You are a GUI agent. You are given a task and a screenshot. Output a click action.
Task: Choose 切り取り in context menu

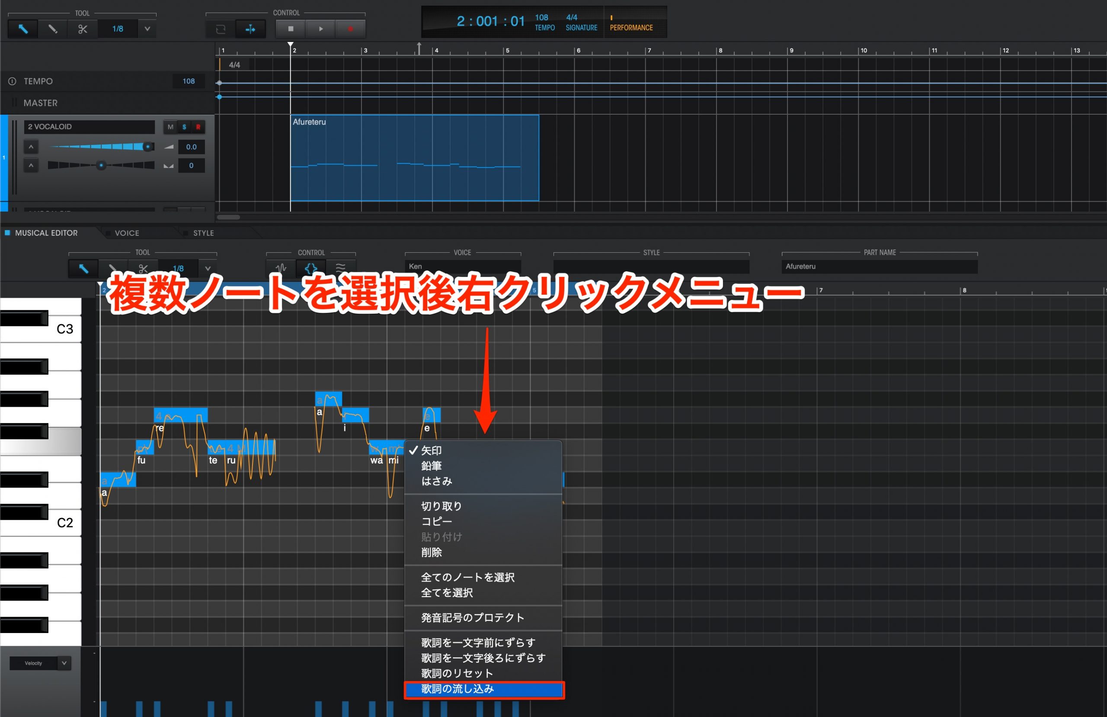pyautogui.click(x=483, y=507)
